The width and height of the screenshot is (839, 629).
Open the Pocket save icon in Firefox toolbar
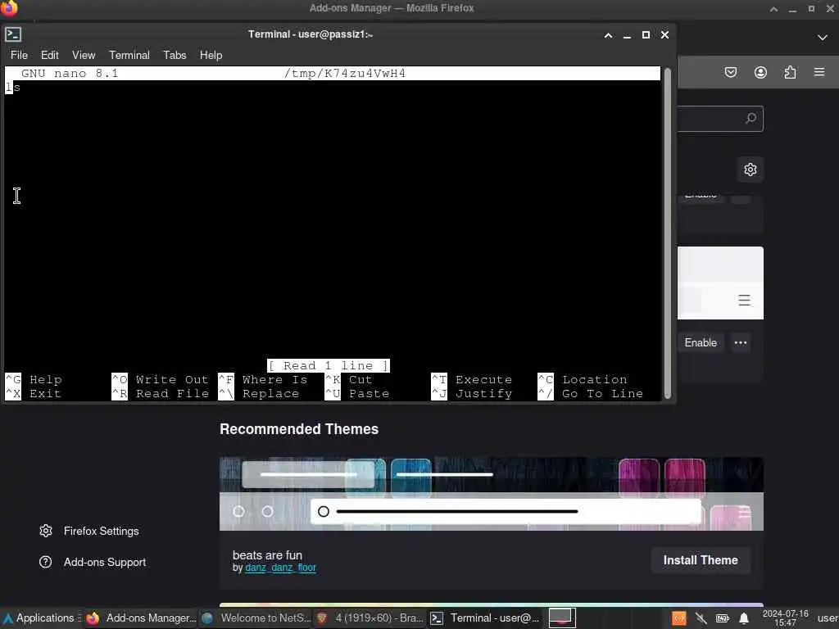(x=730, y=72)
